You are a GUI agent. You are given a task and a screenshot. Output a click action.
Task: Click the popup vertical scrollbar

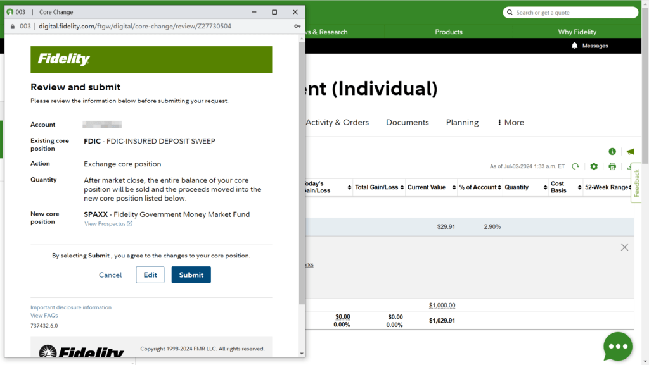[301, 173]
